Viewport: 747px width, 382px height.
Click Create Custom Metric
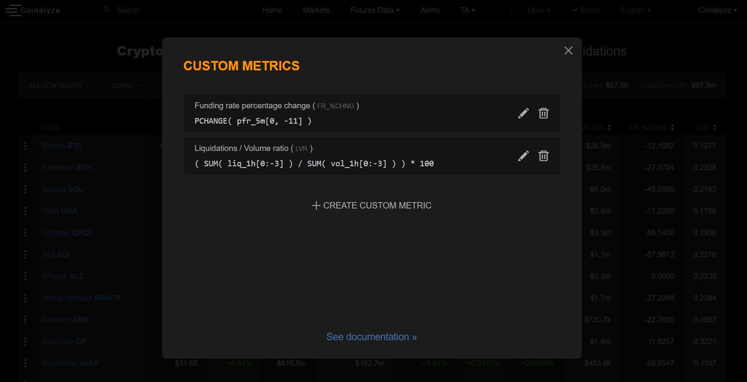tap(372, 205)
